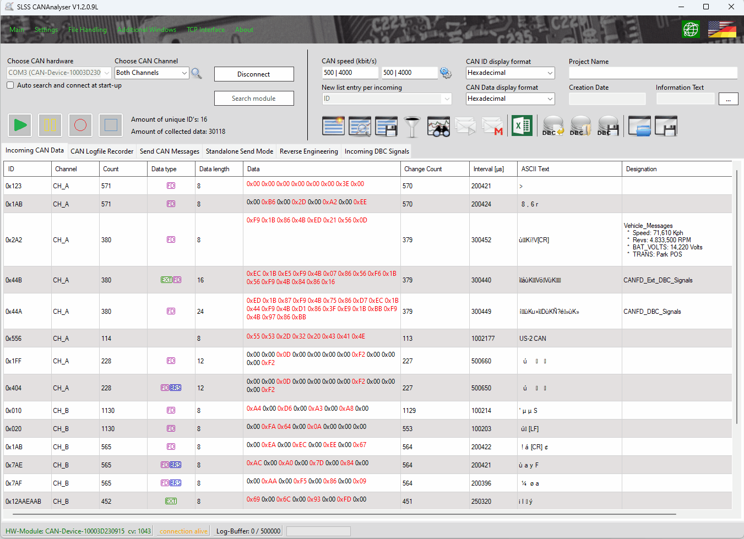Viewport: 744px width, 539px height.
Task: Open a saved project via folder icon
Action: [x=639, y=126]
